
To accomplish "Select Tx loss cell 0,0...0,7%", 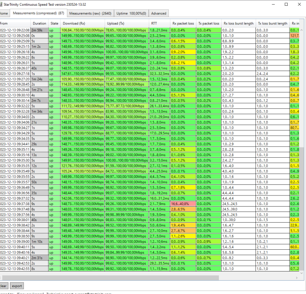I will pos(208,258).
